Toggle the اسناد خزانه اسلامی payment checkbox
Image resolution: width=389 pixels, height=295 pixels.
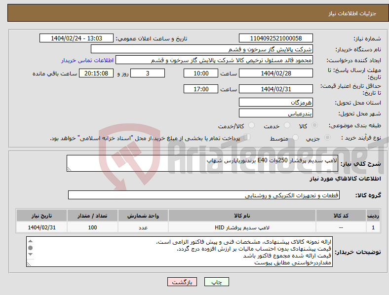[x=247, y=137]
